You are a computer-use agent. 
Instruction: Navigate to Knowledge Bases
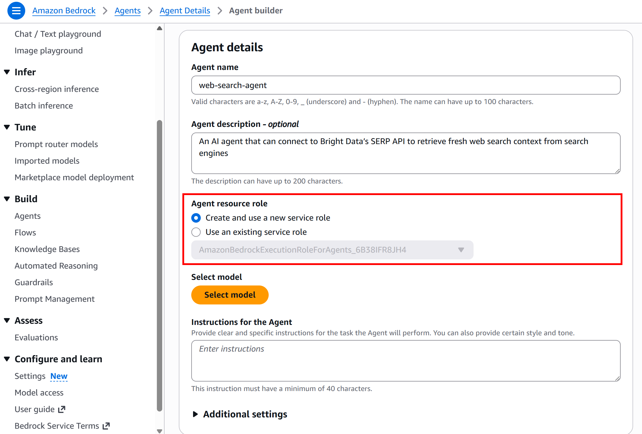coord(47,249)
